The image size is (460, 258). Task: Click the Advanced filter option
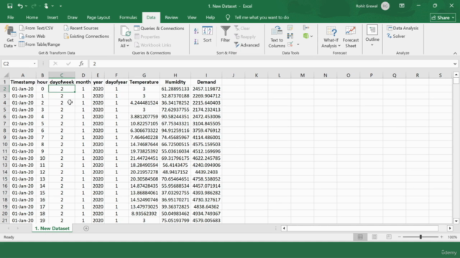coord(247,45)
